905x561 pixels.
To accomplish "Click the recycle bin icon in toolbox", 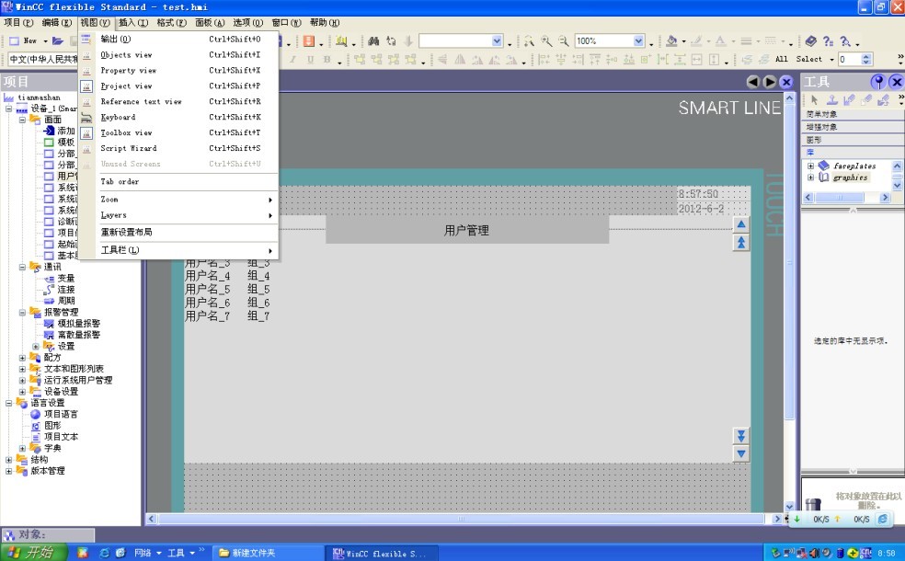I will 813,505.
